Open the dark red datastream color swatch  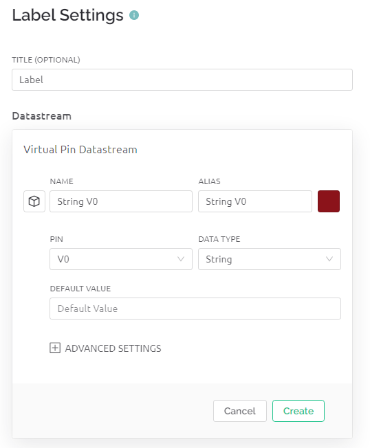pos(329,201)
